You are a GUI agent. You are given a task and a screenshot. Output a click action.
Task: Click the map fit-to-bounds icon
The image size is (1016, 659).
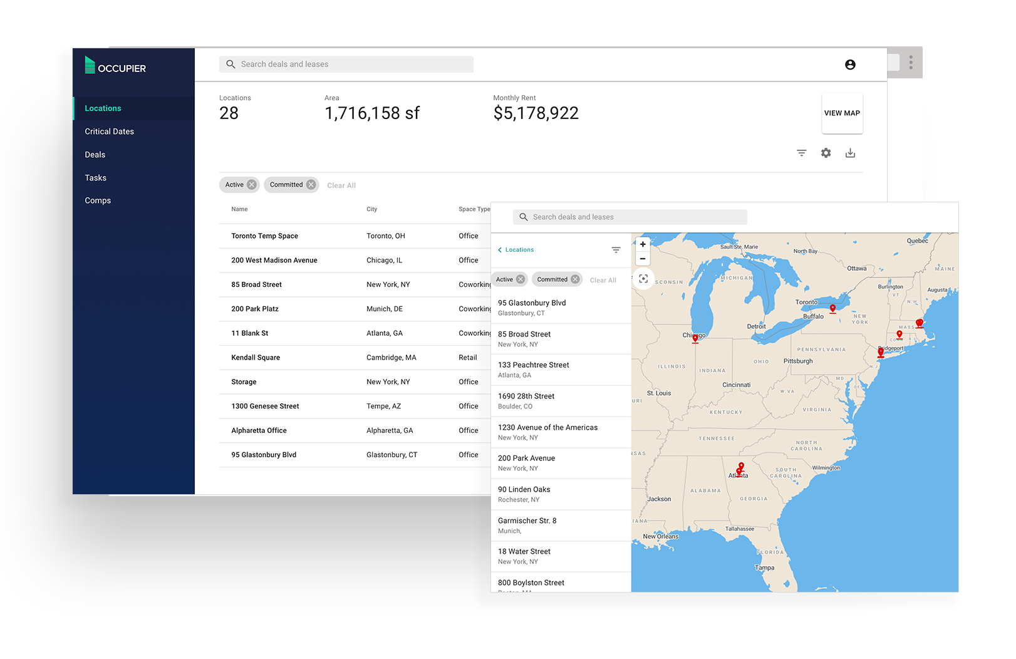point(643,279)
